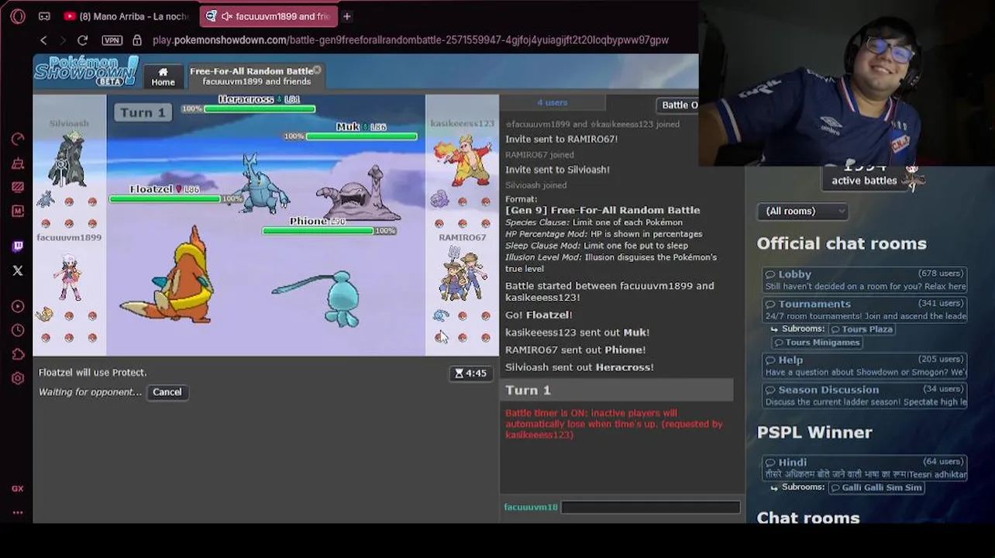Viewport: 995px width, 558px height.
Task: Open the 4 users list tab
Action: coord(553,102)
